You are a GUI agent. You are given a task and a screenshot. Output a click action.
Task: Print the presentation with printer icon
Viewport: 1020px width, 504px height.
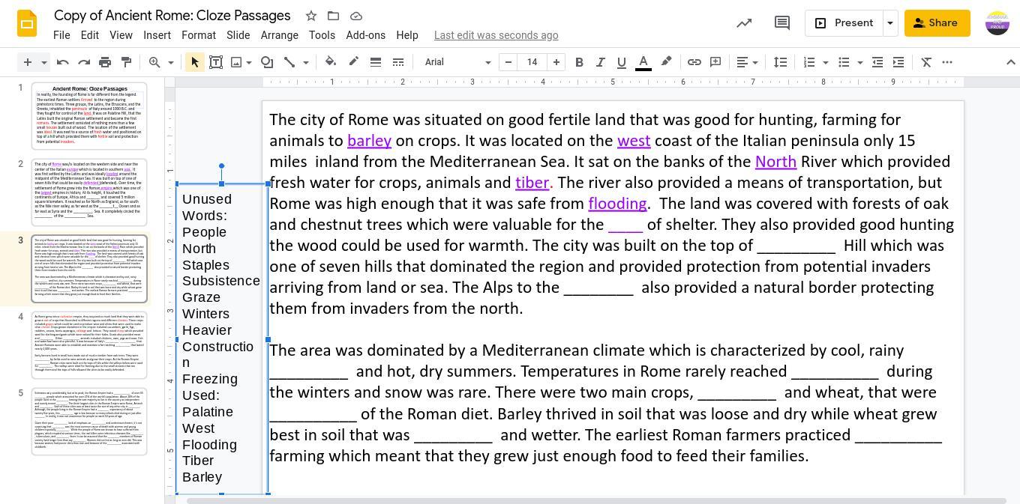[x=105, y=62]
